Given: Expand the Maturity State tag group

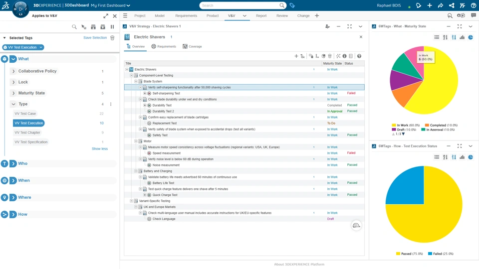Looking at the screenshot, I should 13,93.
